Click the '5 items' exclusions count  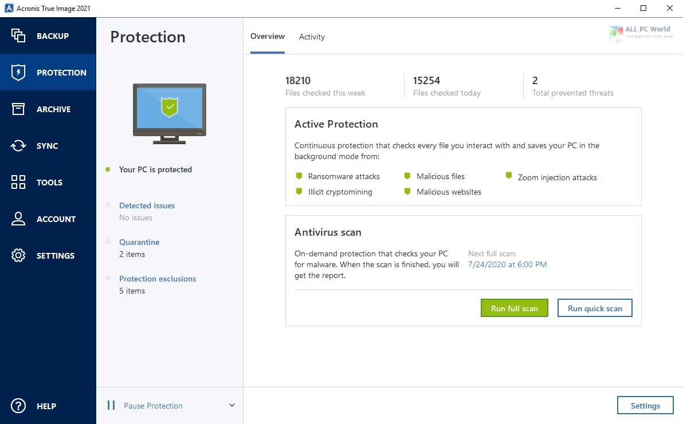click(x=132, y=291)
